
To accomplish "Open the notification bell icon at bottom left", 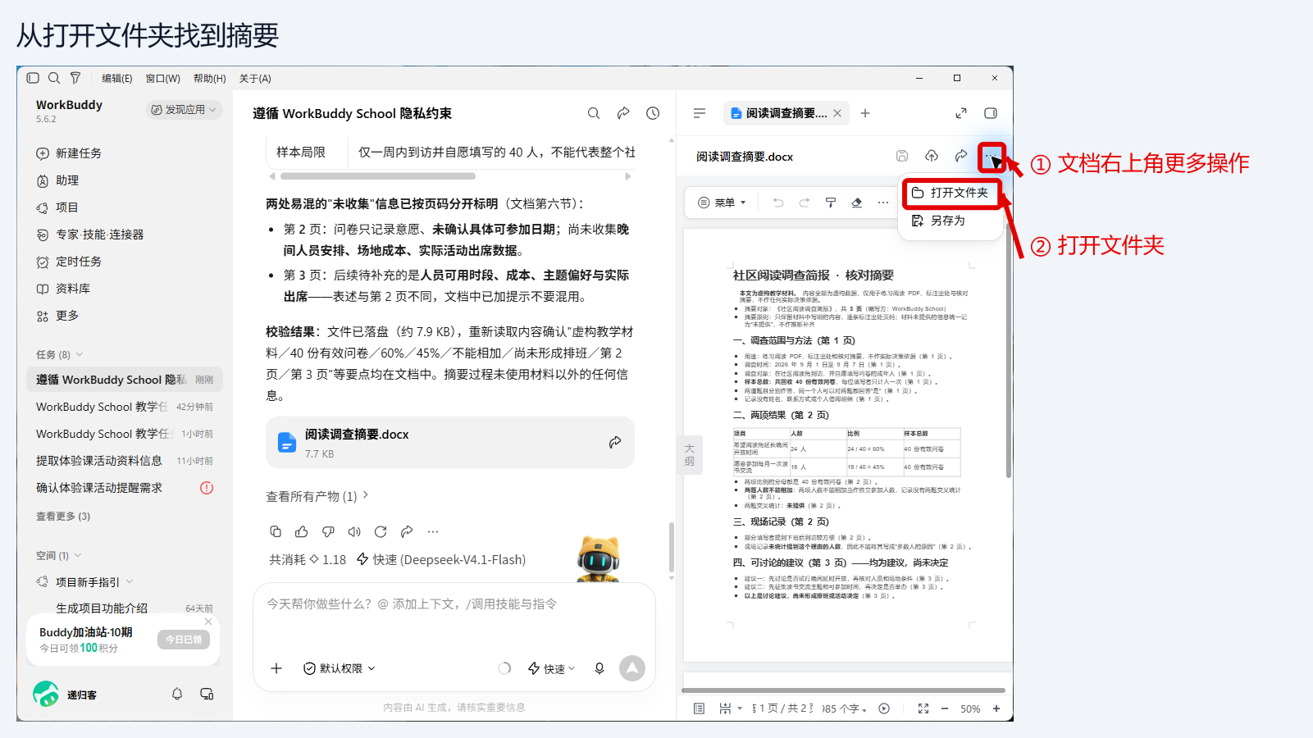I will click(177, 694).
